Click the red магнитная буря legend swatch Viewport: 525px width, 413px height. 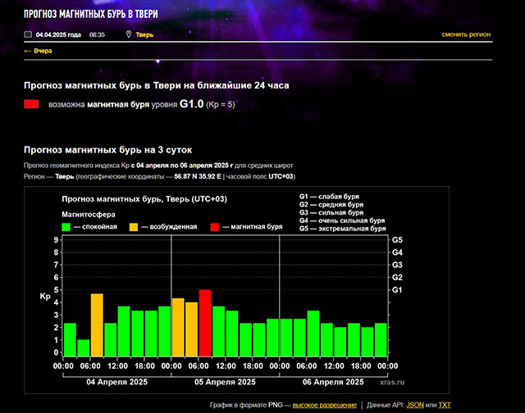[215, 227]
